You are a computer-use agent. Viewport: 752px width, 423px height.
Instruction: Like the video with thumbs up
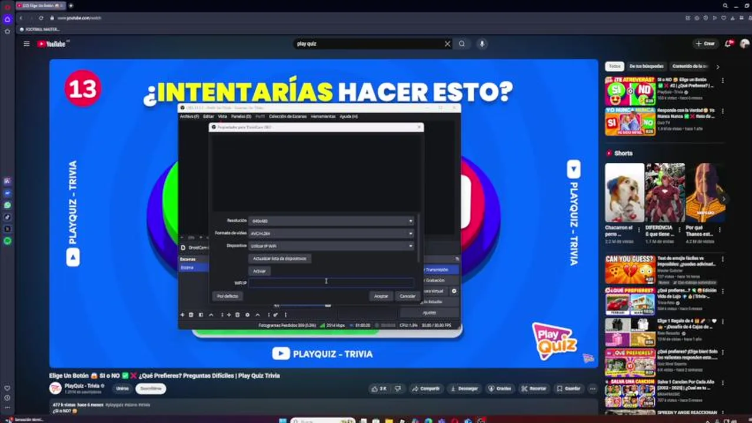click(378, 388)
